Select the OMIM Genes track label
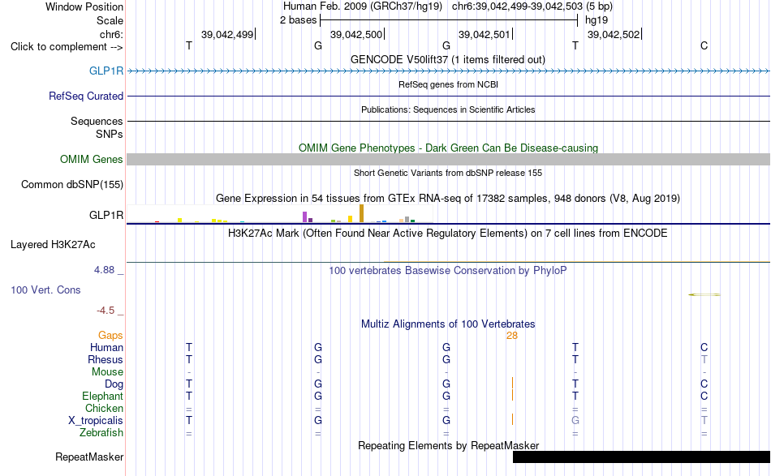Viewport: 771px width, 476px height. tap(91, 159)
